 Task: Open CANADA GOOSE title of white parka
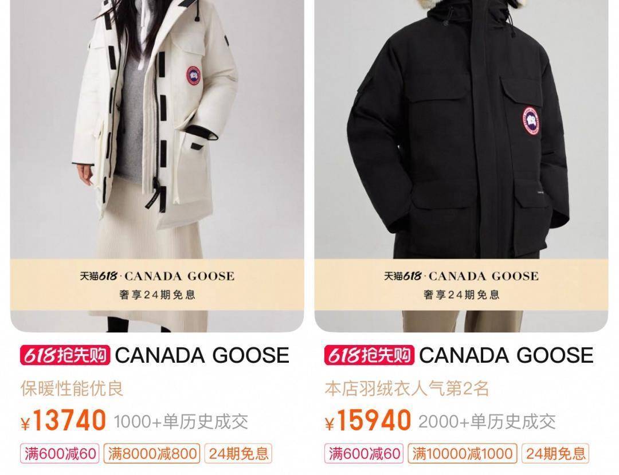(x=202, y=355)
